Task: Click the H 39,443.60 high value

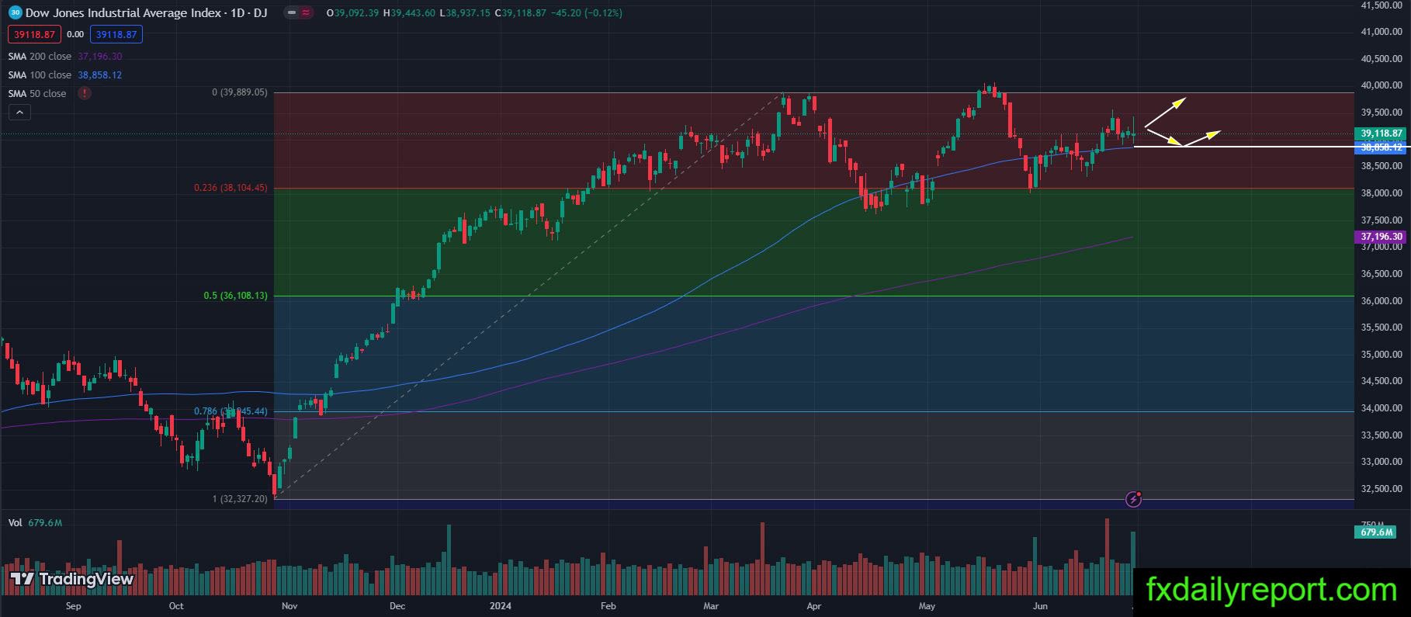Action: tap(409, 13)
